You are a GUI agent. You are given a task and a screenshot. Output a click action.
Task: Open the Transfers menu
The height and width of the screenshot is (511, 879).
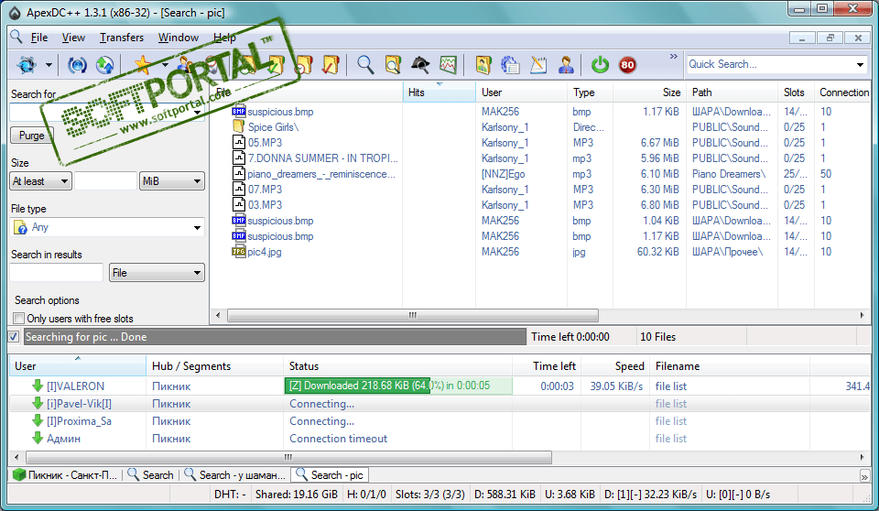point(122,38)
